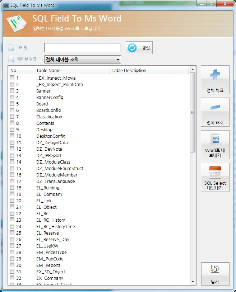Check the box for row 30 EM_Reports
This screenshot has width=236, height=292.
(x=12, y=265)
